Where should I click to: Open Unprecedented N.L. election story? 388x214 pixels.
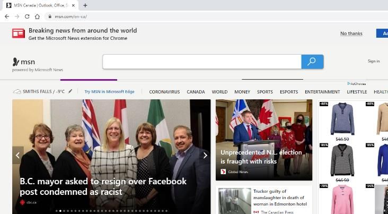(261, 157)
